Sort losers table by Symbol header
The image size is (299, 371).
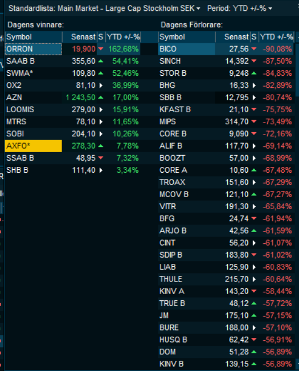pyautogui.click(x=186, y=37)
